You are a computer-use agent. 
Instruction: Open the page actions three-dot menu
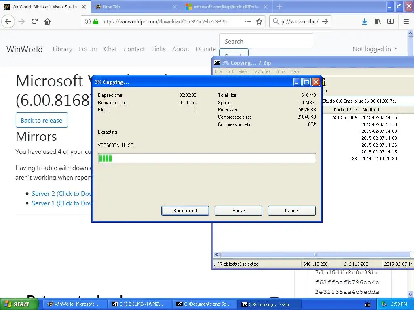click(x=248, y=21)
